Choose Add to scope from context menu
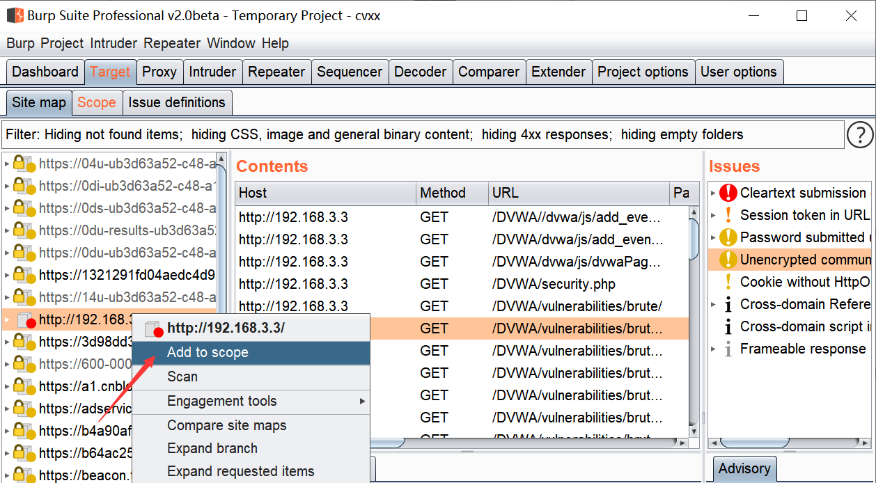Screen dimensions: 876x483 click(x=251, y=352)
